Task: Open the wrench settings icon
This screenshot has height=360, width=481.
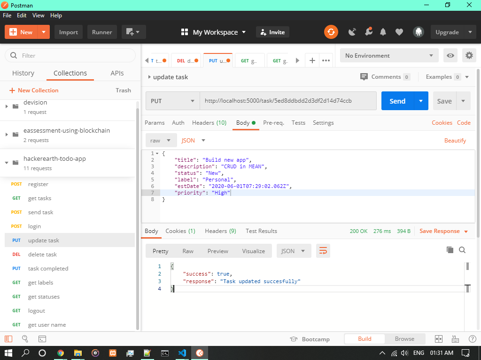Action: [x=368, y=31]
